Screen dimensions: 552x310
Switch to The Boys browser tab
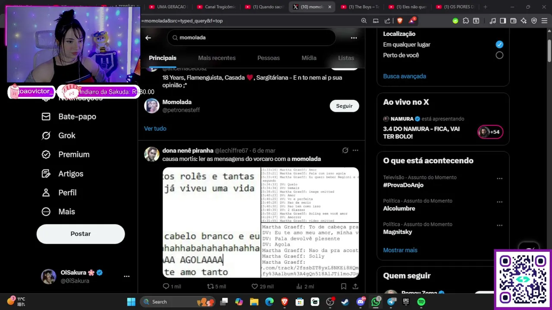pos(360,7)
